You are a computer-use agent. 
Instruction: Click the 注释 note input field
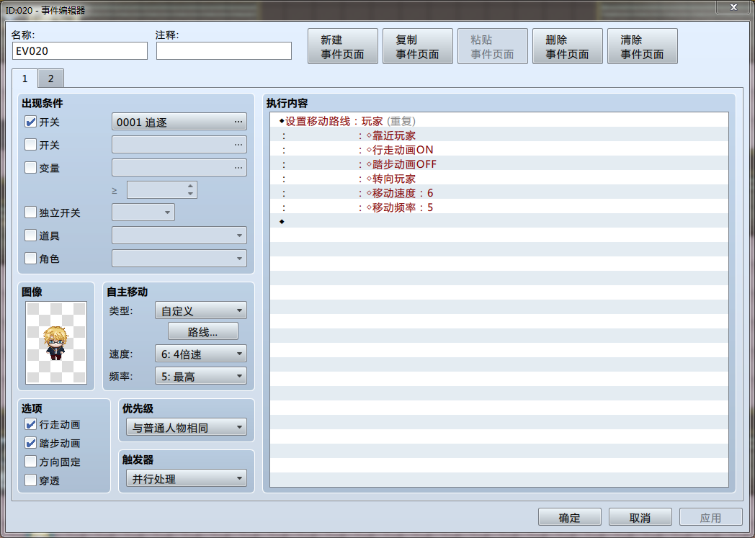pyautogui.click(x=224, y=51)
